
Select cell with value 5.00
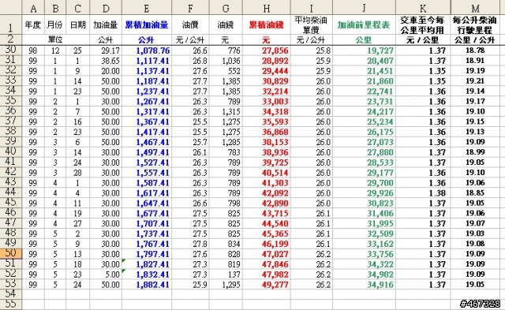point(106,275)
